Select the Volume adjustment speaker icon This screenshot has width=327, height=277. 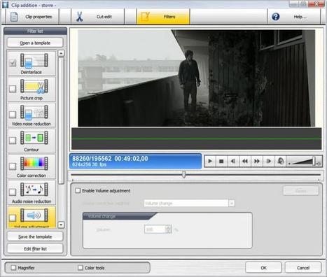[34, 215]
